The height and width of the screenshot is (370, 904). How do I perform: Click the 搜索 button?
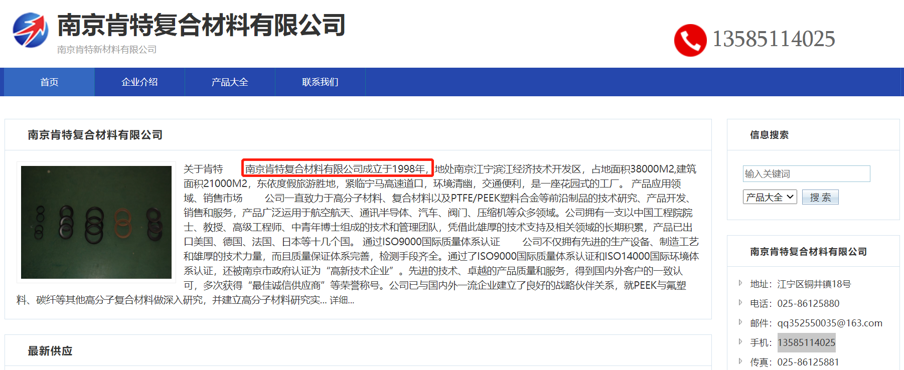tap(820, 197)
